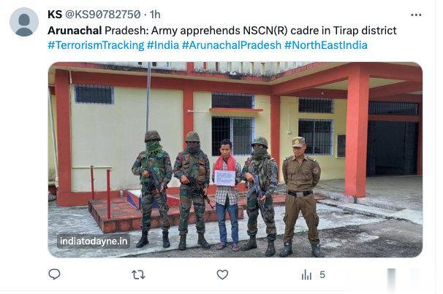Image resolution: width=443 pixels, height=294 pixels.
Task: Click the white placard held in photo
Action: click(224, 178)
